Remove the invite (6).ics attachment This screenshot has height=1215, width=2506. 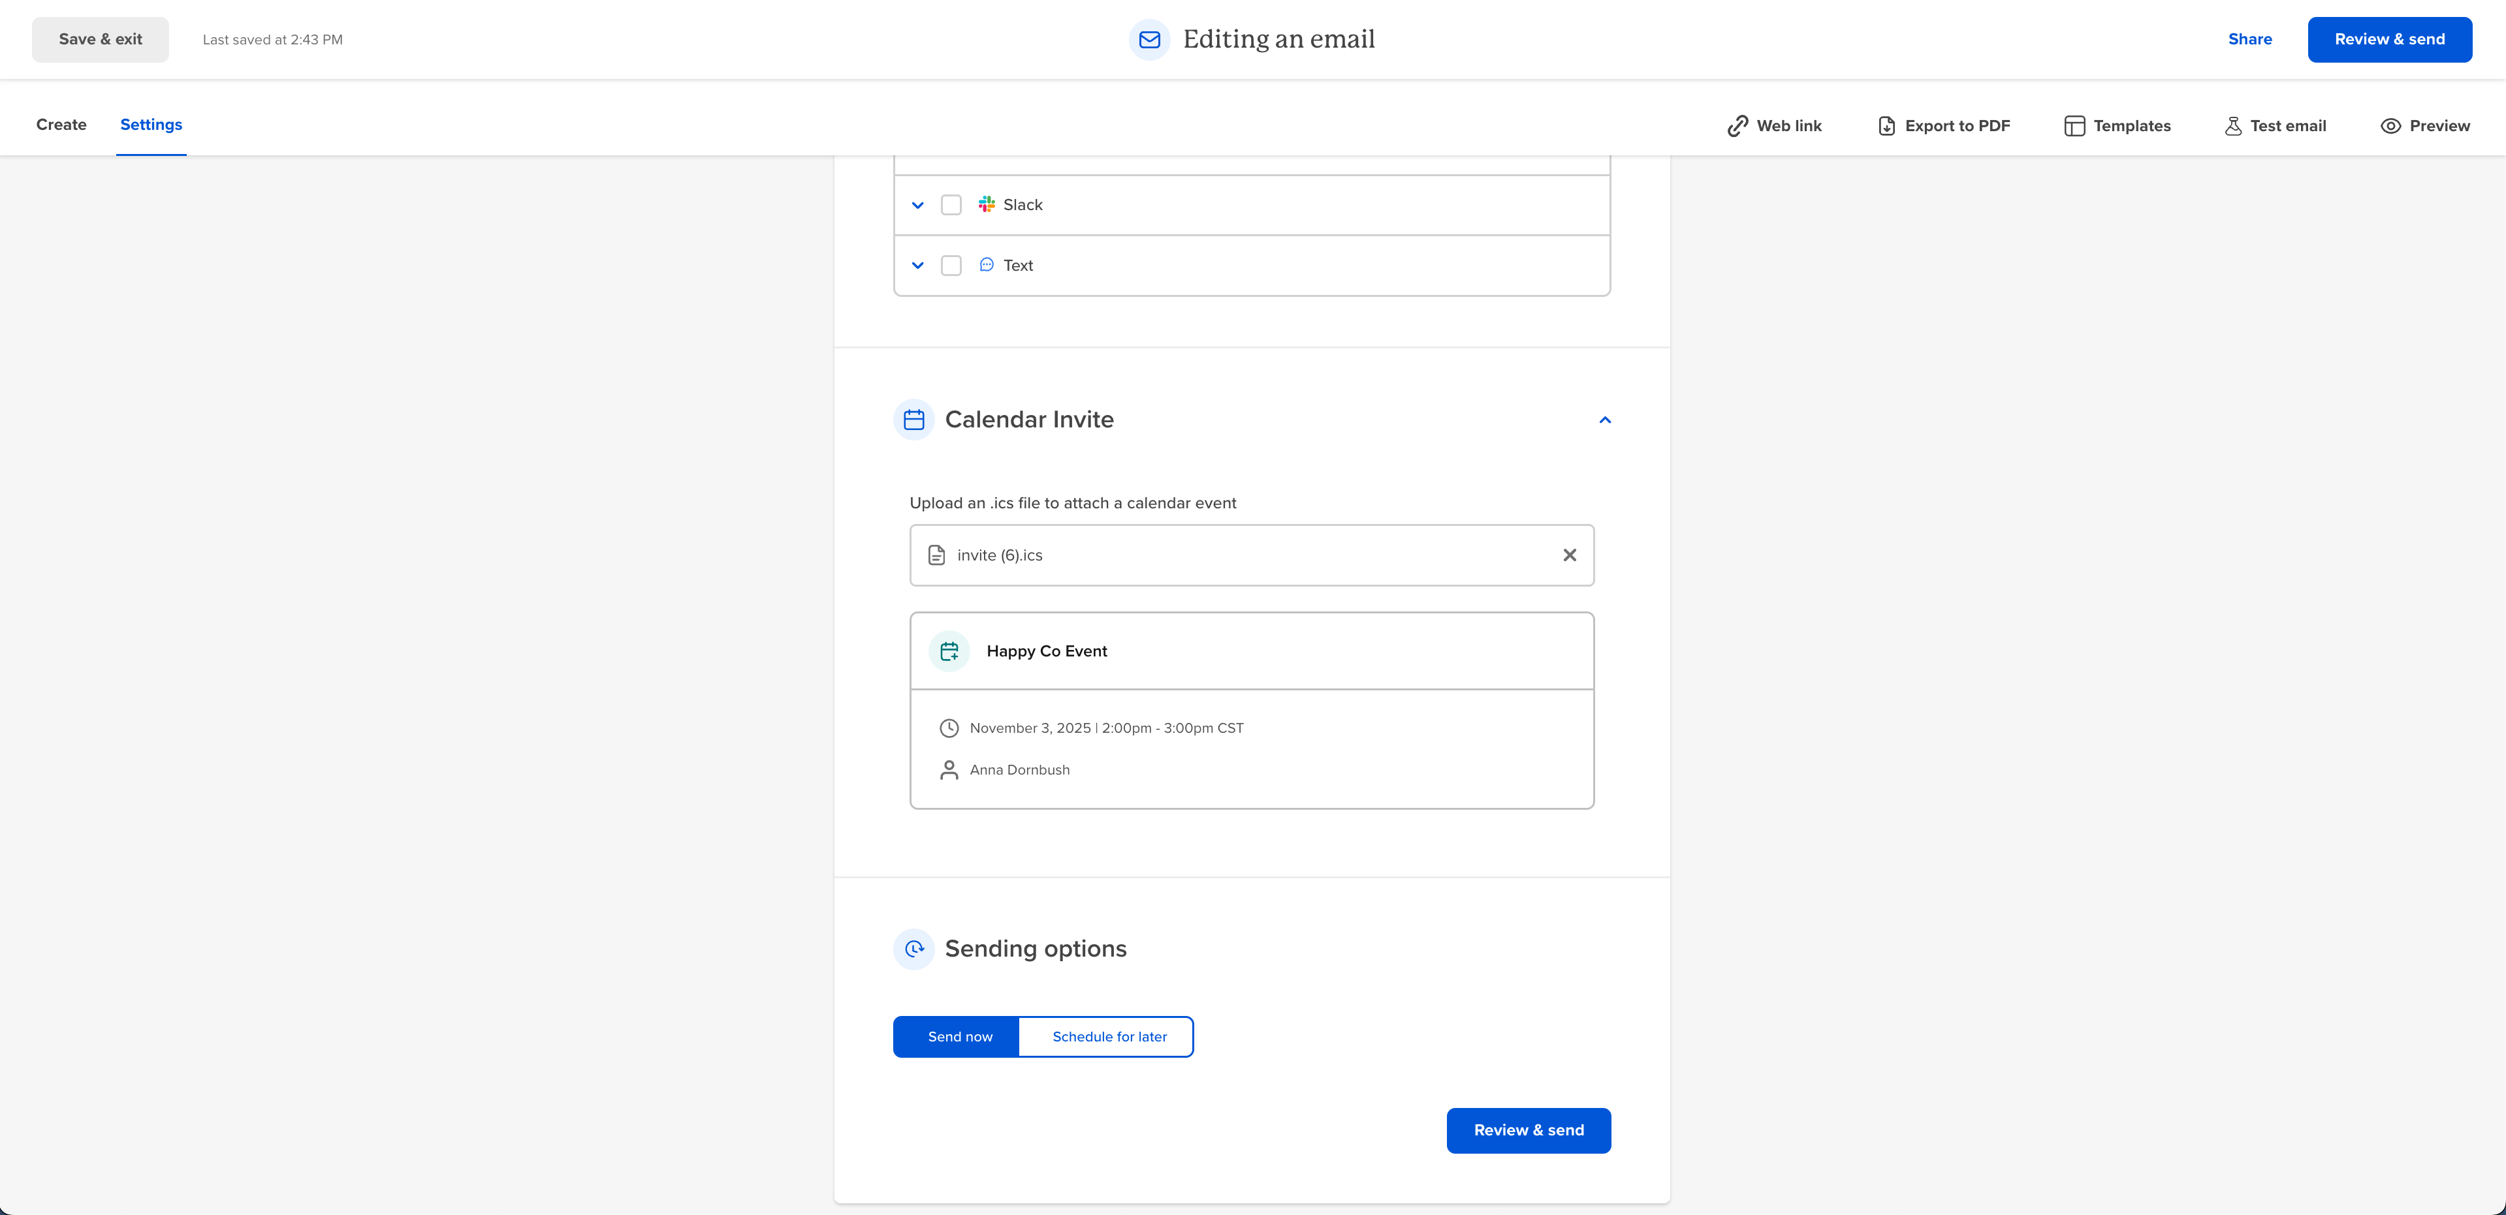[1569, 554]
